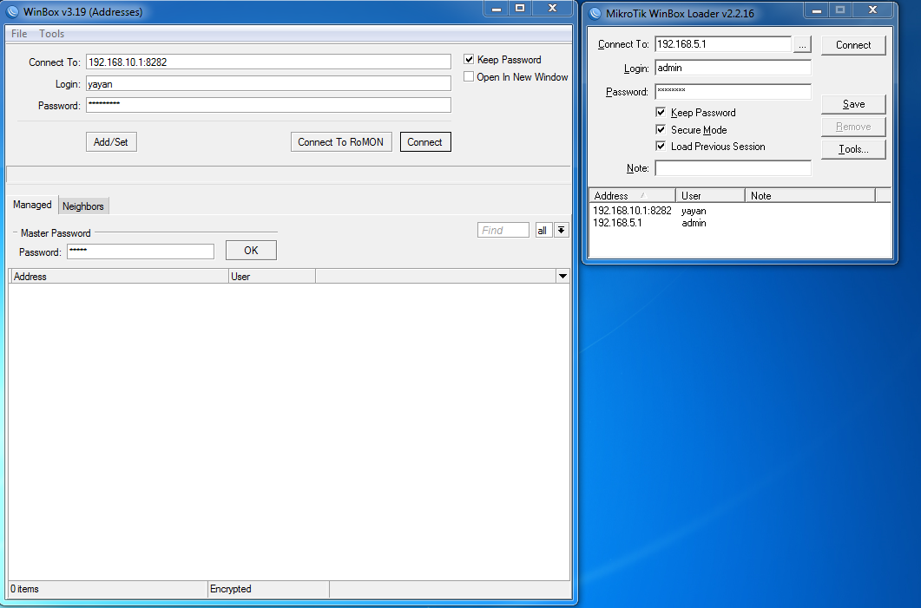The height and width of the screenshot is (608, 921).
Task: Click the Find search box
Action: tap(503, 230)
